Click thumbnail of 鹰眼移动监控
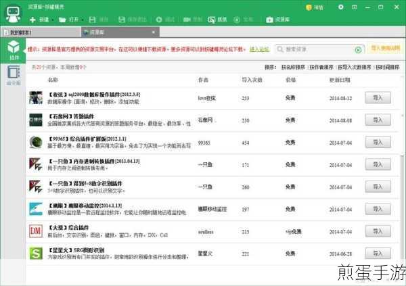The height and width of the screenshot is (286, 406). tap(36, 209)
